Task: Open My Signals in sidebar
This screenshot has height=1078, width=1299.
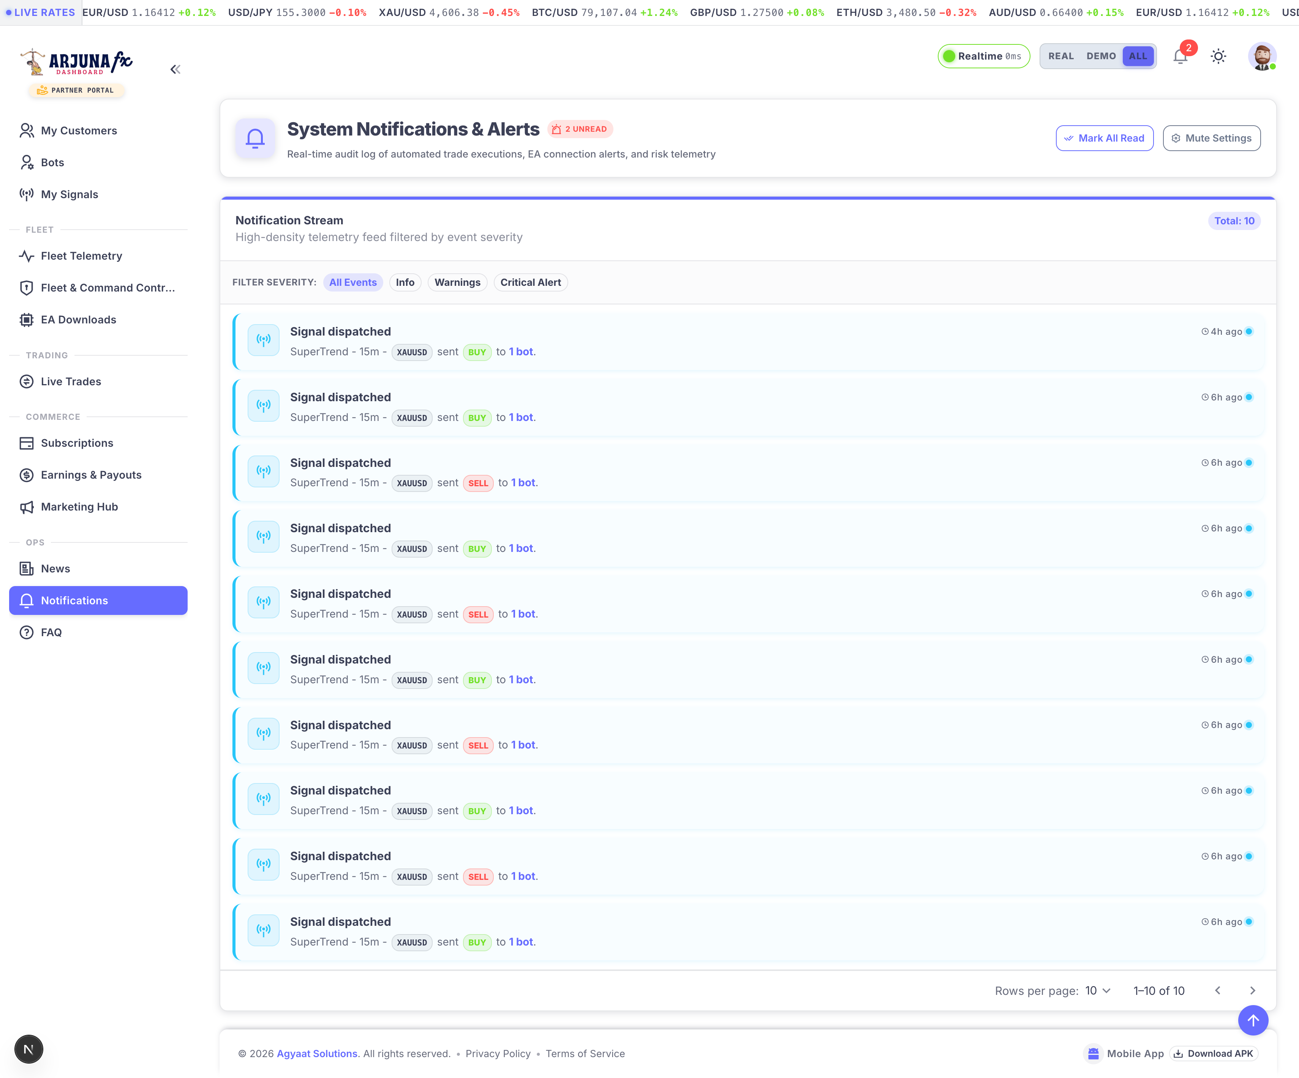Action: point(98,194)
